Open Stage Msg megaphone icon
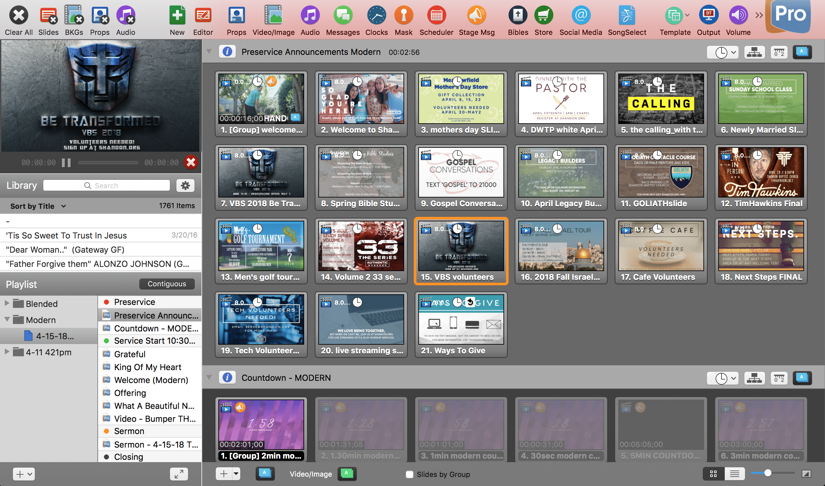This screenshot has width=825, height=486. pyautogui.click(x=477, y=15)
